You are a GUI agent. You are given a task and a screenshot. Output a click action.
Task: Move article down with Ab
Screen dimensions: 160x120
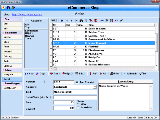pos(103,74)
